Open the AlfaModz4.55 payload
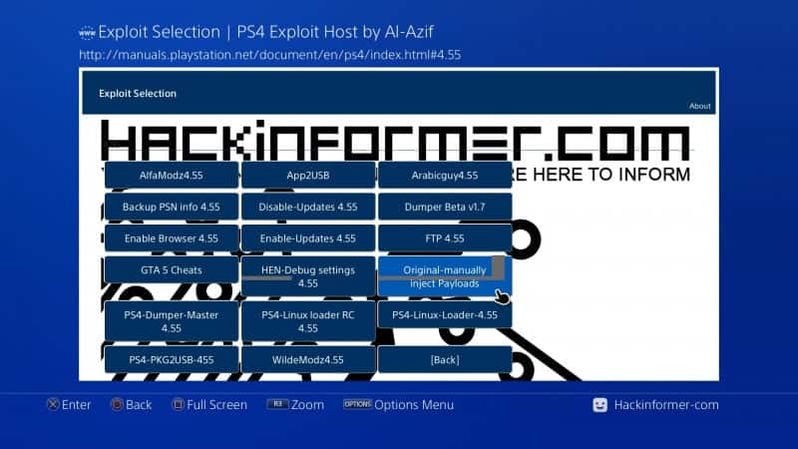The height and width of the screenshot is (449, 798). tap(171, 176)
